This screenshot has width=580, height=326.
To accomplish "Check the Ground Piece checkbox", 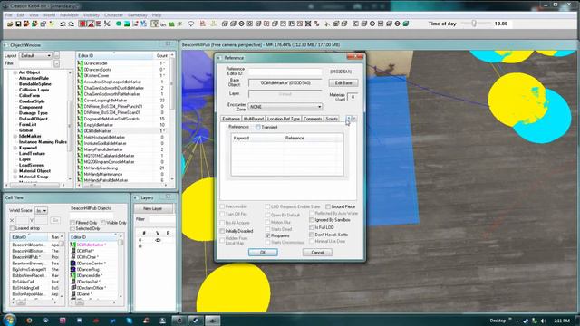I will pyautogui.click(x=328, y=206).
